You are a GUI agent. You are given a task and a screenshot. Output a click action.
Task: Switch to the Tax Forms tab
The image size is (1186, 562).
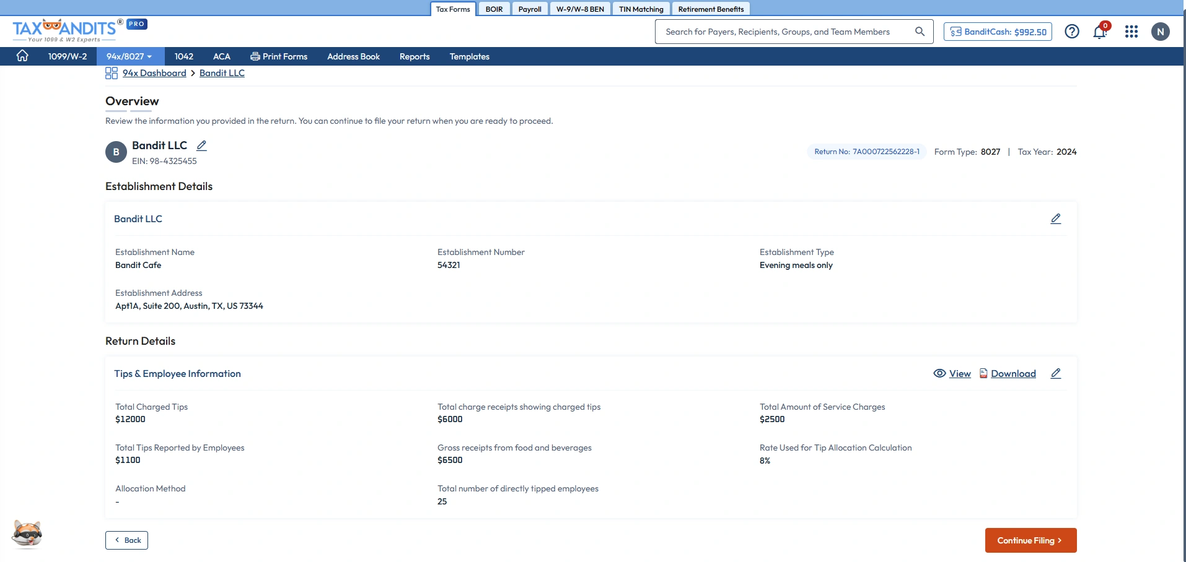453,9
